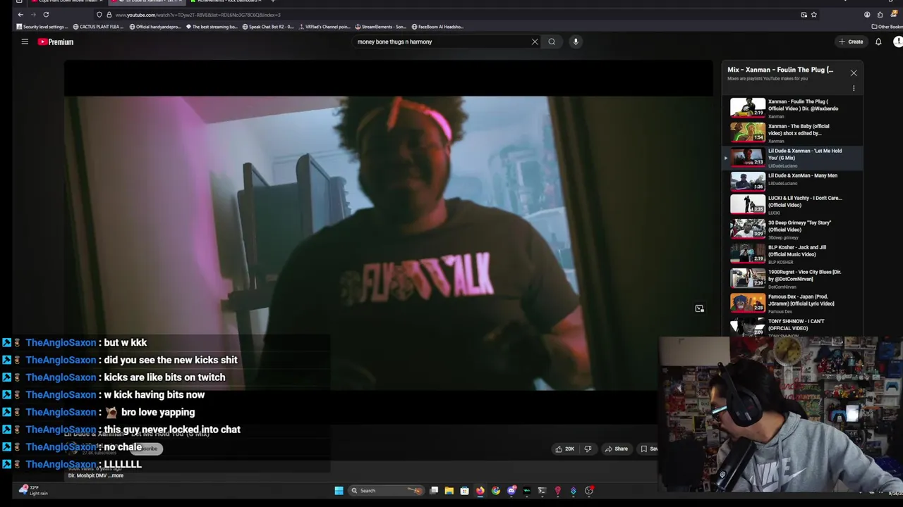The image size is (903, 507).
Task: Click the miniplayer icon on video edge
Action: coord(699,308)
